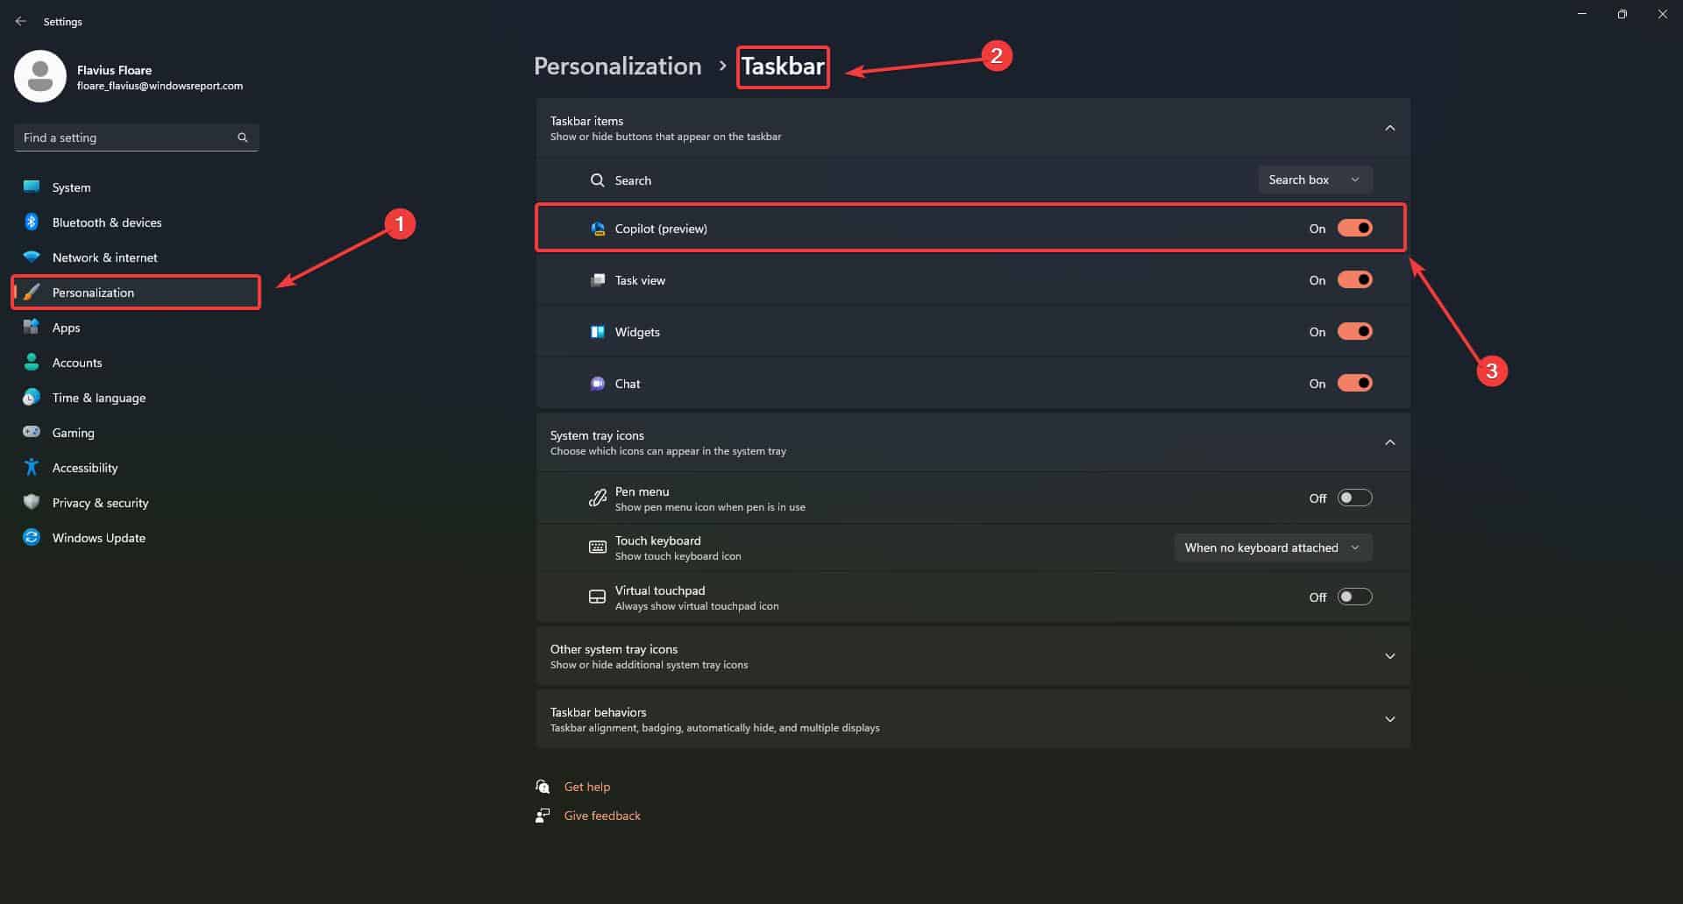
Task: Click the Personalization sidebar label
Action: (x=93, y=293)
